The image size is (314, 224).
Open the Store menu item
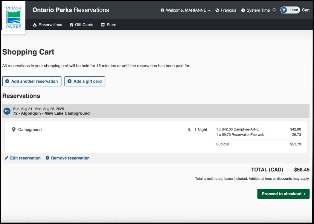click(x=109, y=24)
